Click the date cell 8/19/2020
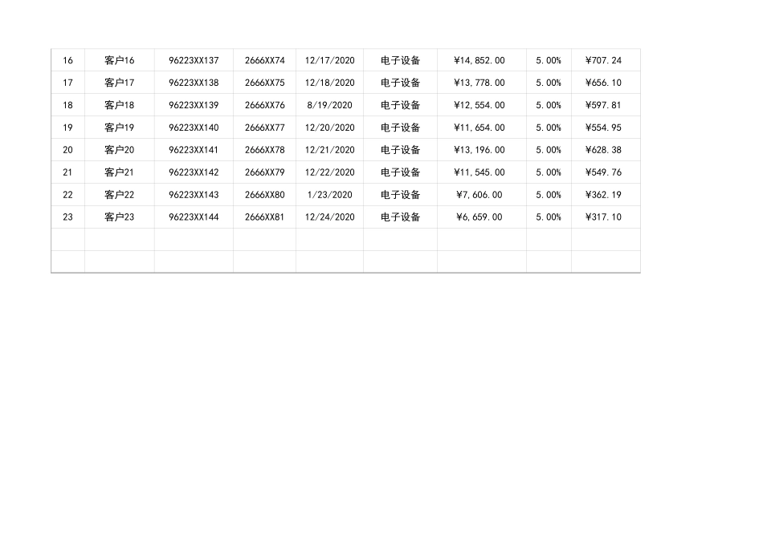 point(329,105)
